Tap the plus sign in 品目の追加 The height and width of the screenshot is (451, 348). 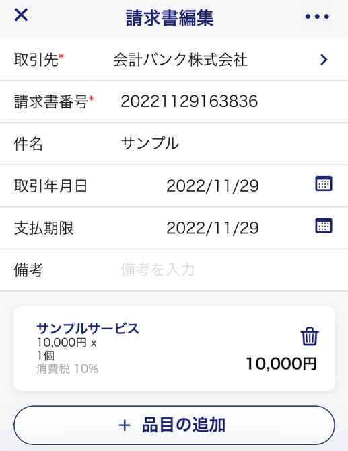coord(125,425)
